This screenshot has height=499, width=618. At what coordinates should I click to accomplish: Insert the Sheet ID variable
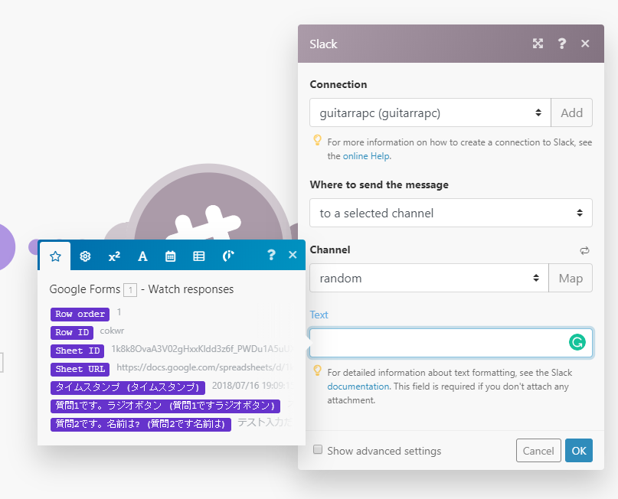click(77, 351)
